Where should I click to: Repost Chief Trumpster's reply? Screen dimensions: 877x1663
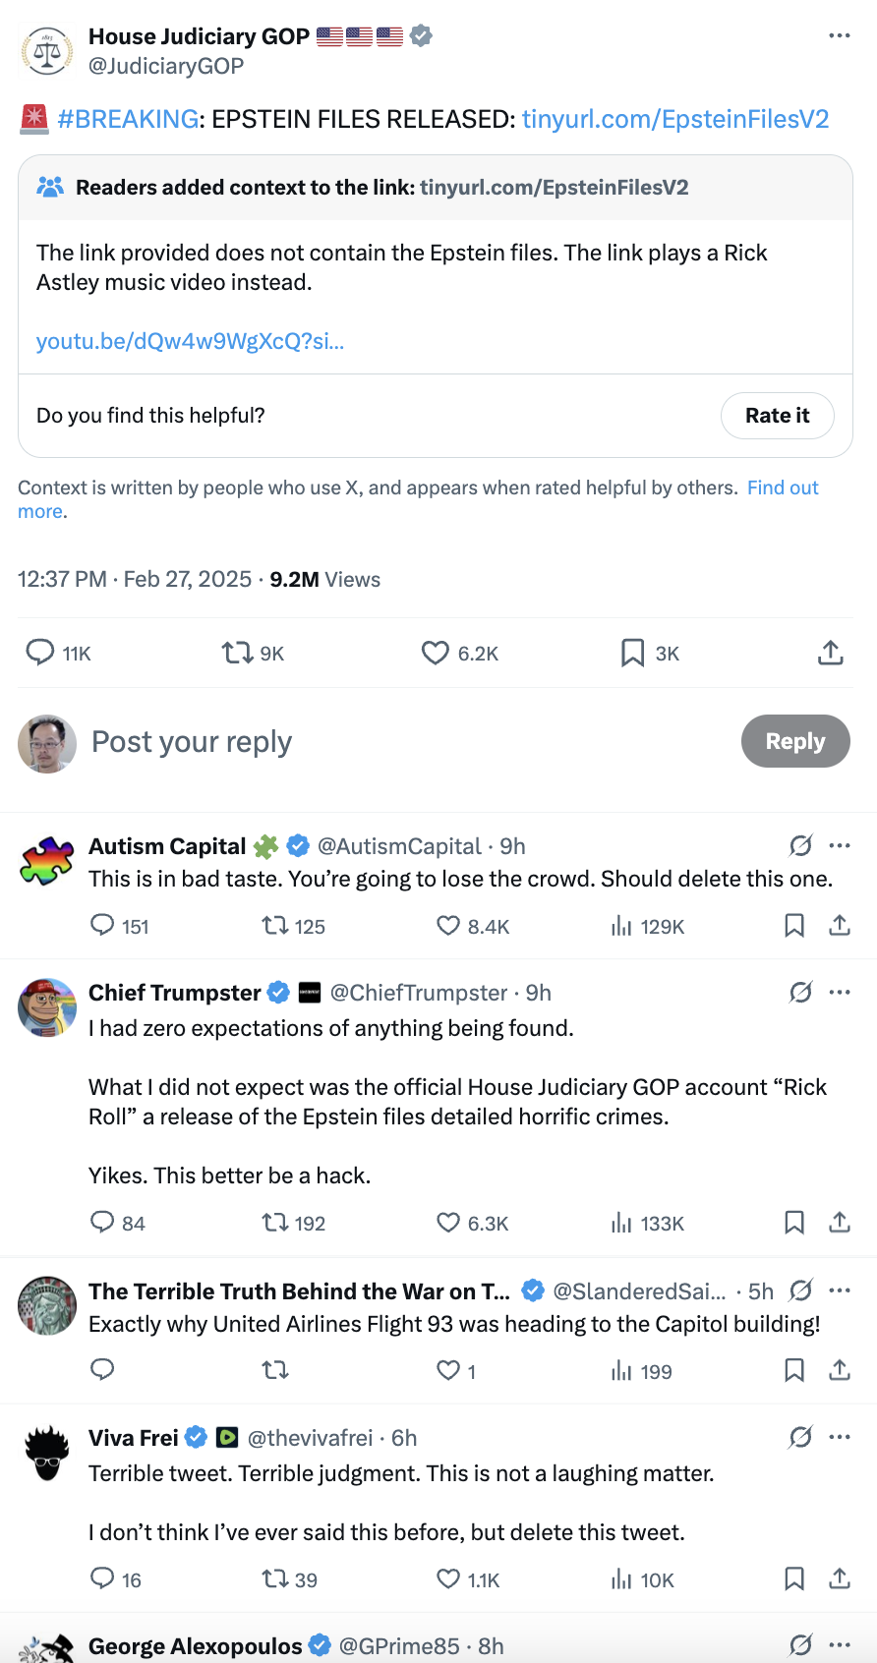point(274,1223)
